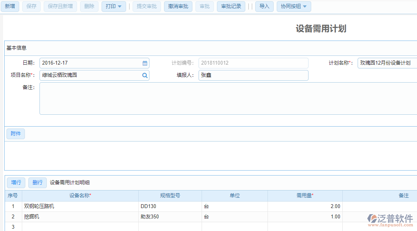Click inside the 填报人 input field
This screenshot has width=417, height=231.
[x=253, y=75]
